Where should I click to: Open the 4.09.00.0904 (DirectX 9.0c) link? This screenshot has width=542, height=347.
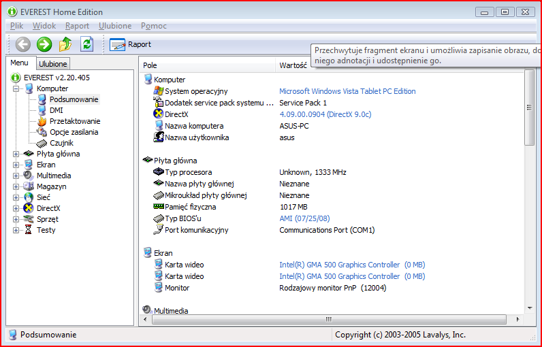325,114
